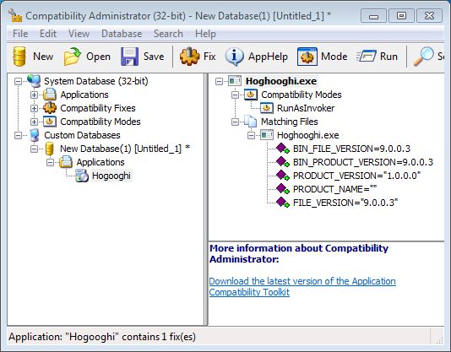Select the Custom Databases tree label
Viewport: 451px width, 352px height.
click(82, 135)
